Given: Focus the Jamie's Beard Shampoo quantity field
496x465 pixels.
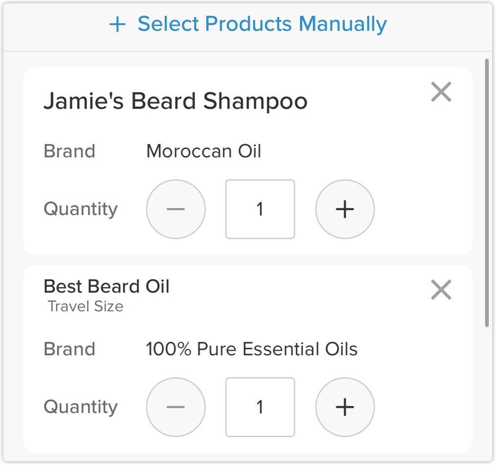Looking at the screenshot, I should click(260, 209).
